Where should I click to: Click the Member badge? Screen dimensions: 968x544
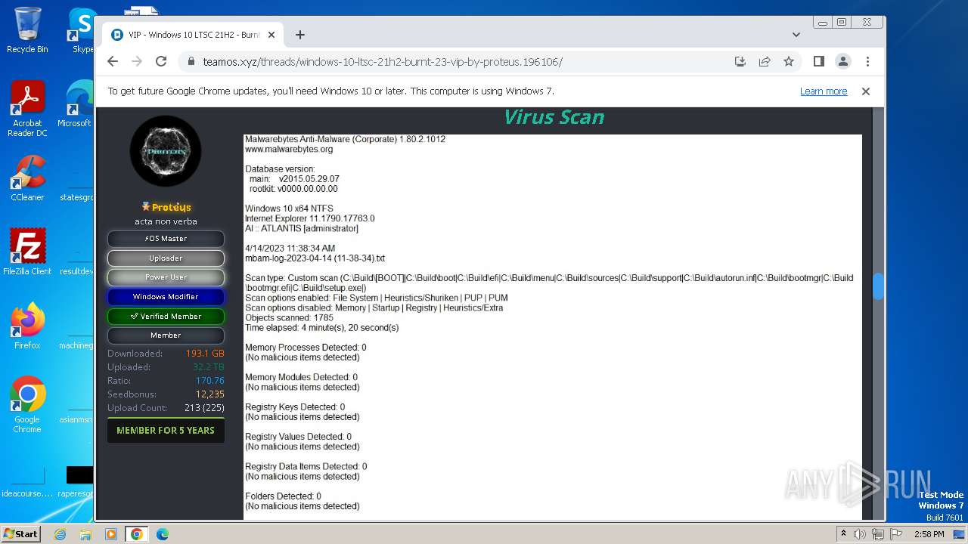(166, 335)
